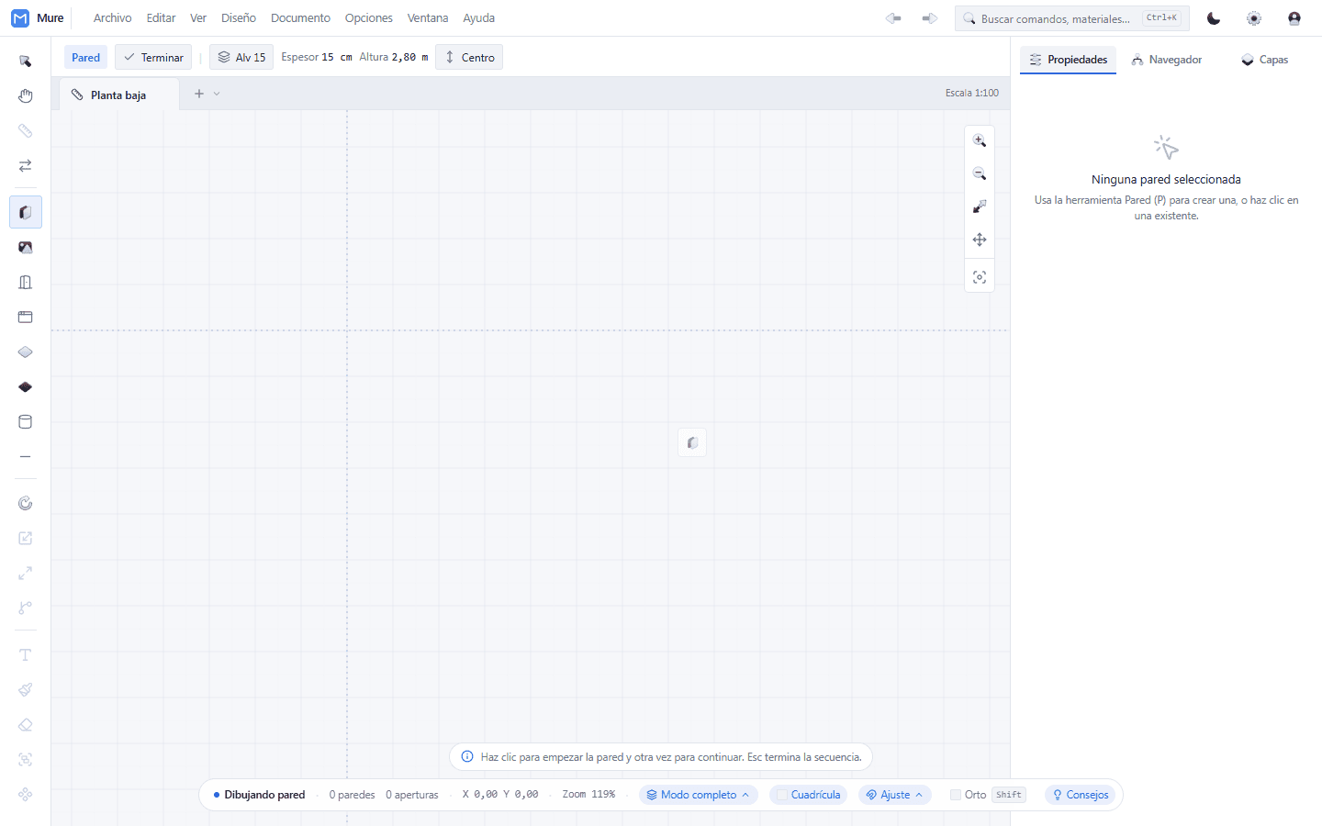The height and width of the screenshot is (826, 1322).
Task: Pick the window tool in left sidebar
Action: [x=26, y=317]
